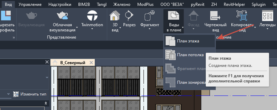This screenshot has width=277, height=110.
Task: Click the Изменить тип button
Action: pyautogui.click(x=30, y=94)
